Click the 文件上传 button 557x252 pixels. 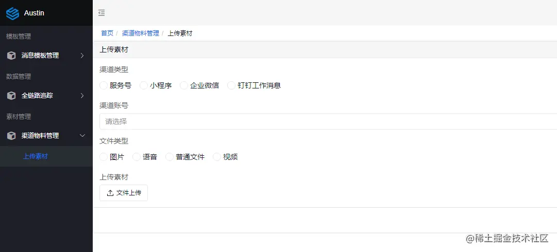(x=124, y=193)
